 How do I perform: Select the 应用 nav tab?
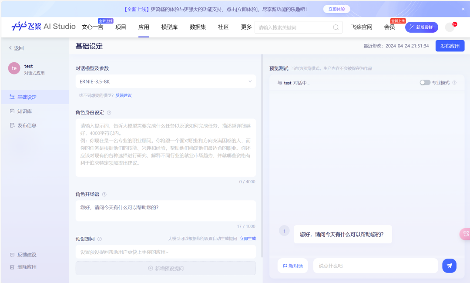point(144,27)
